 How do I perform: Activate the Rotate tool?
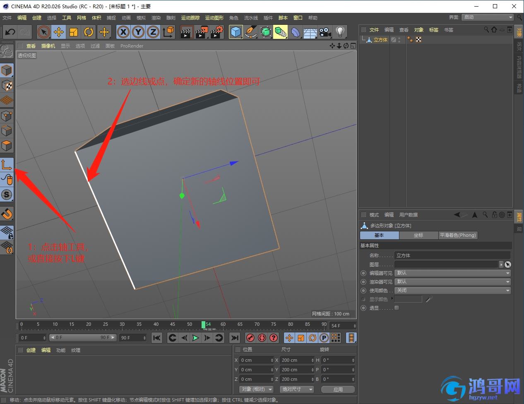pyautogui.click(x=89, y=32)
